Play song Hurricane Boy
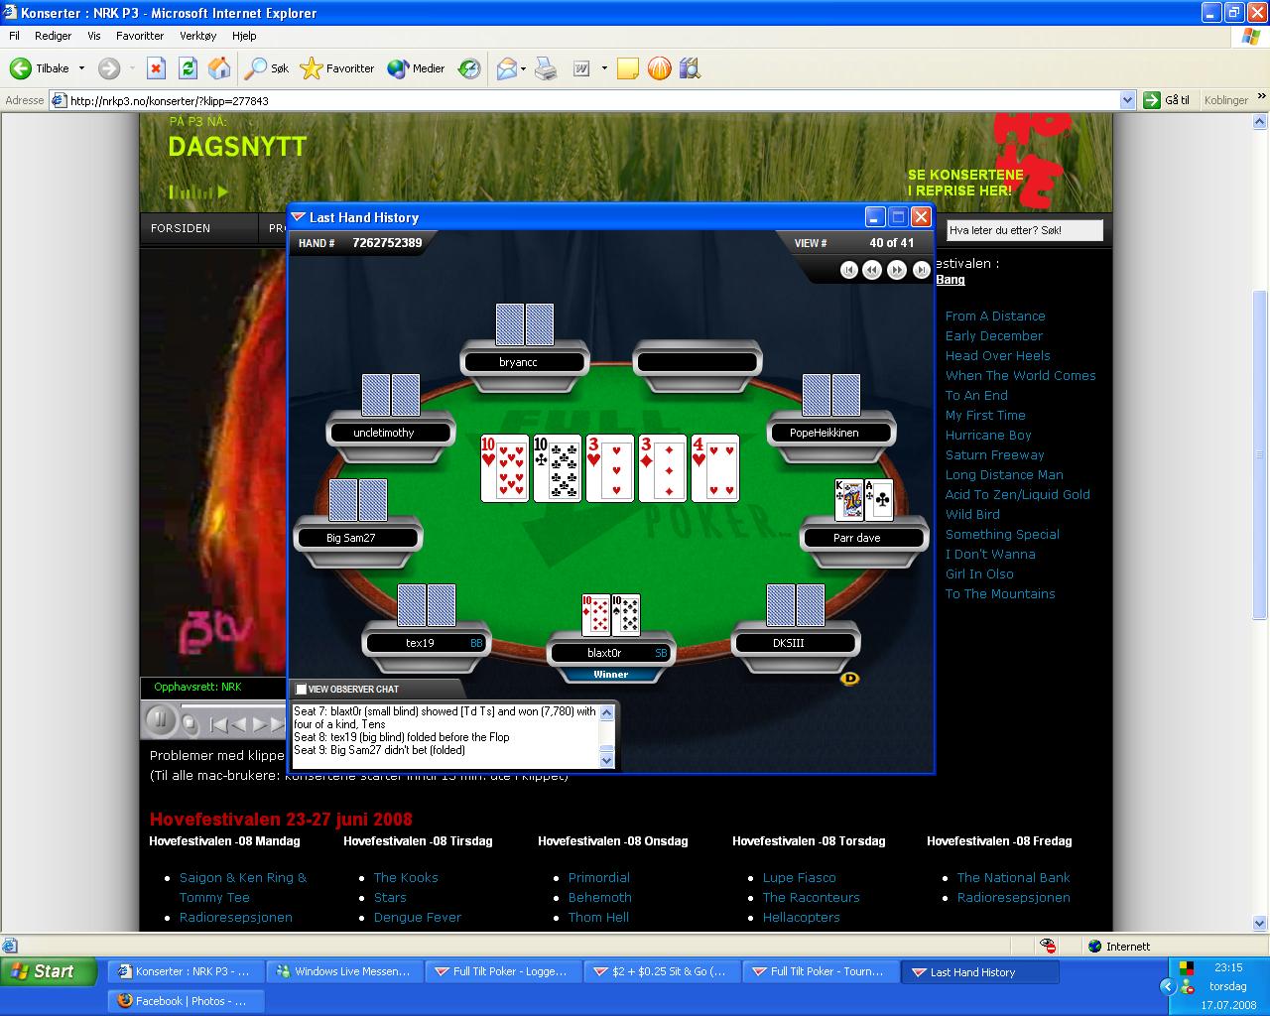Screen dimensions: 1270x1016 tap(988, 435)
